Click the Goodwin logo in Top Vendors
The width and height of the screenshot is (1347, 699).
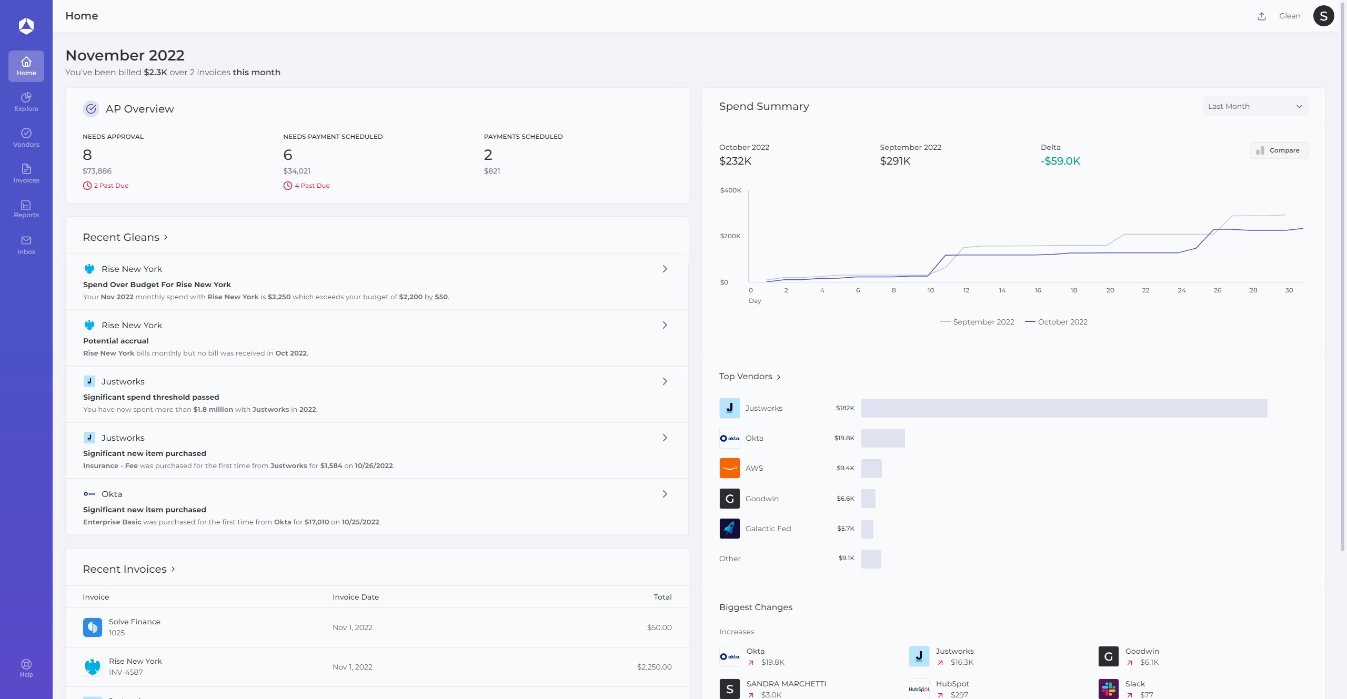pos(730,499)
